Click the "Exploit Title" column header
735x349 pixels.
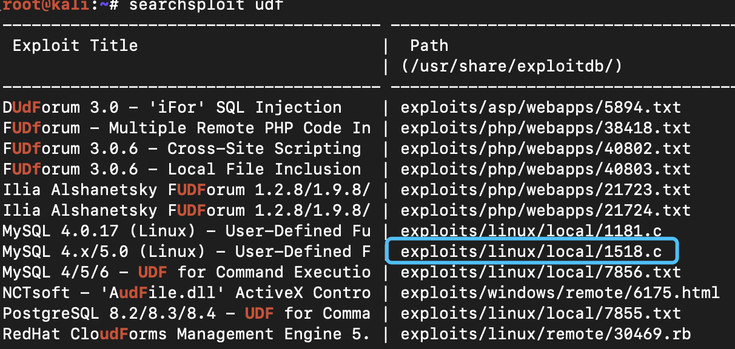(75, 45)
